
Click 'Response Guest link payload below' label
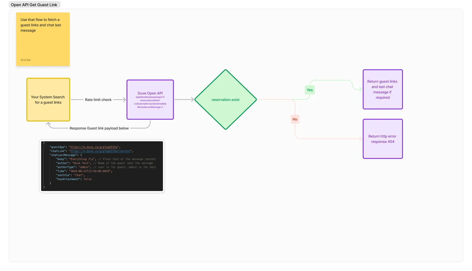tap(99, 128)
